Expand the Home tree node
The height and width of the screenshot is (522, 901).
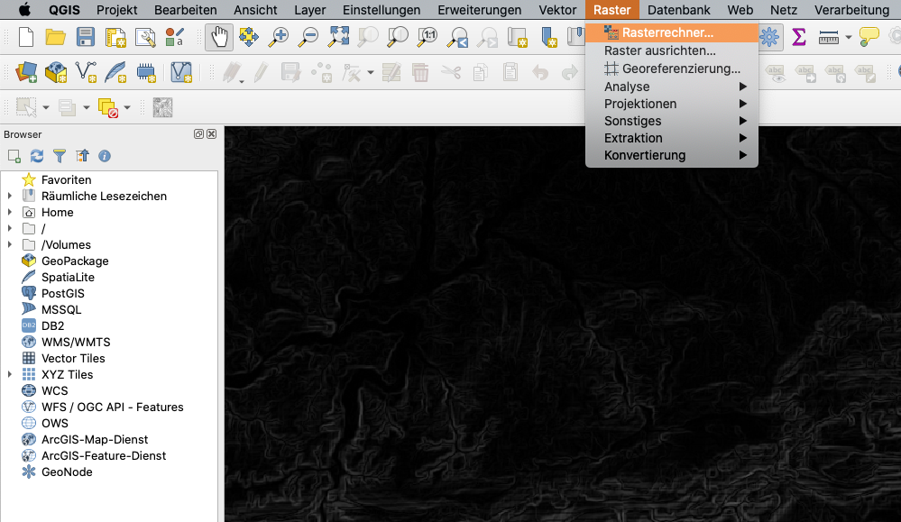pos(10,212)
